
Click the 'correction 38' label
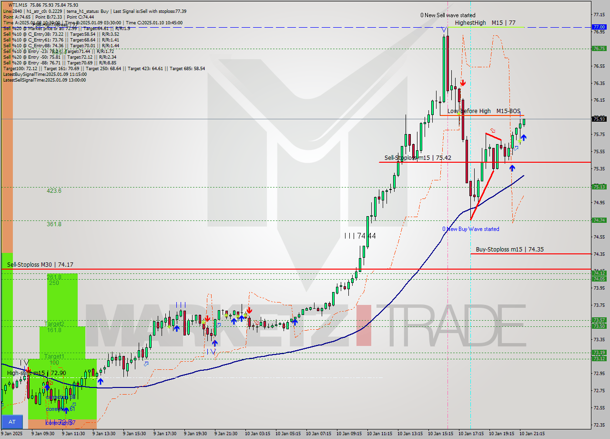pos(61,397)
